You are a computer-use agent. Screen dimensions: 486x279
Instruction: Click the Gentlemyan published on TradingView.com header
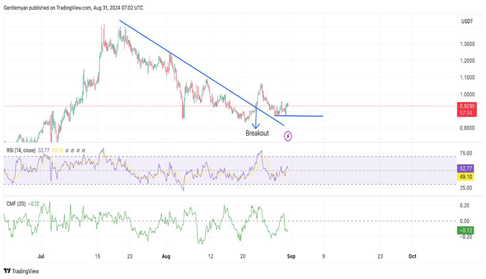pos(74,8)
